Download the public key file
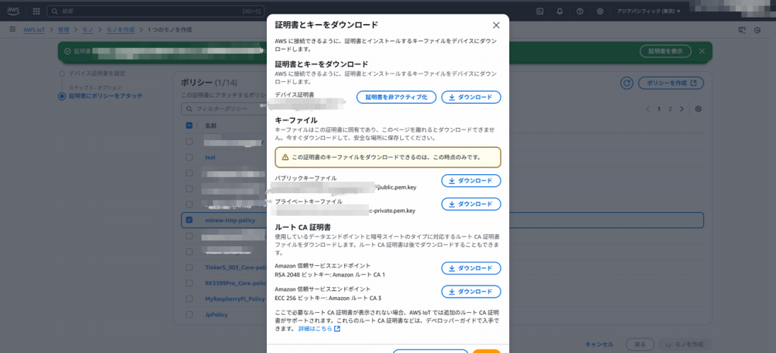776x353 pixels. coord(471,181)
